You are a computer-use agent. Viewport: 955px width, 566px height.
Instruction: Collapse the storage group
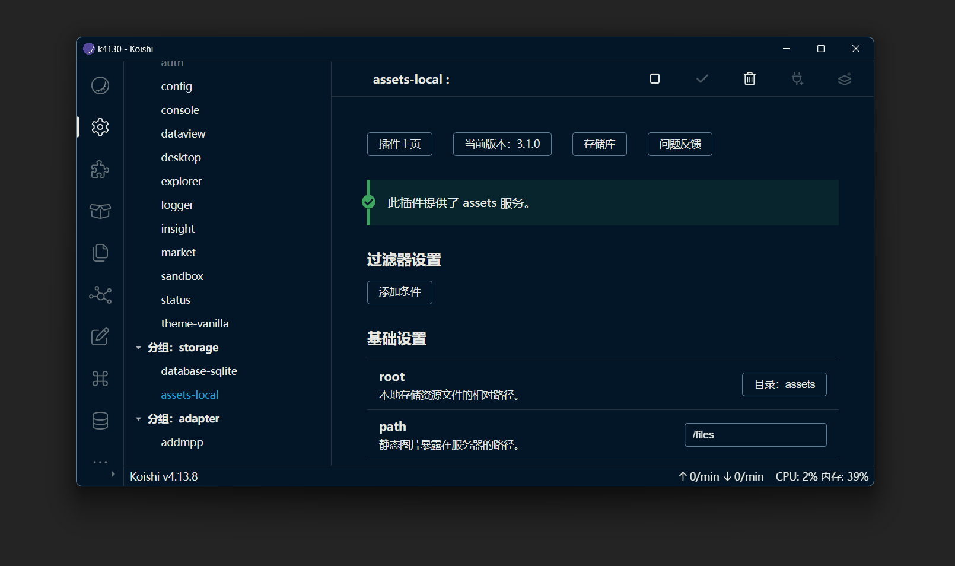tap(138, 348)
